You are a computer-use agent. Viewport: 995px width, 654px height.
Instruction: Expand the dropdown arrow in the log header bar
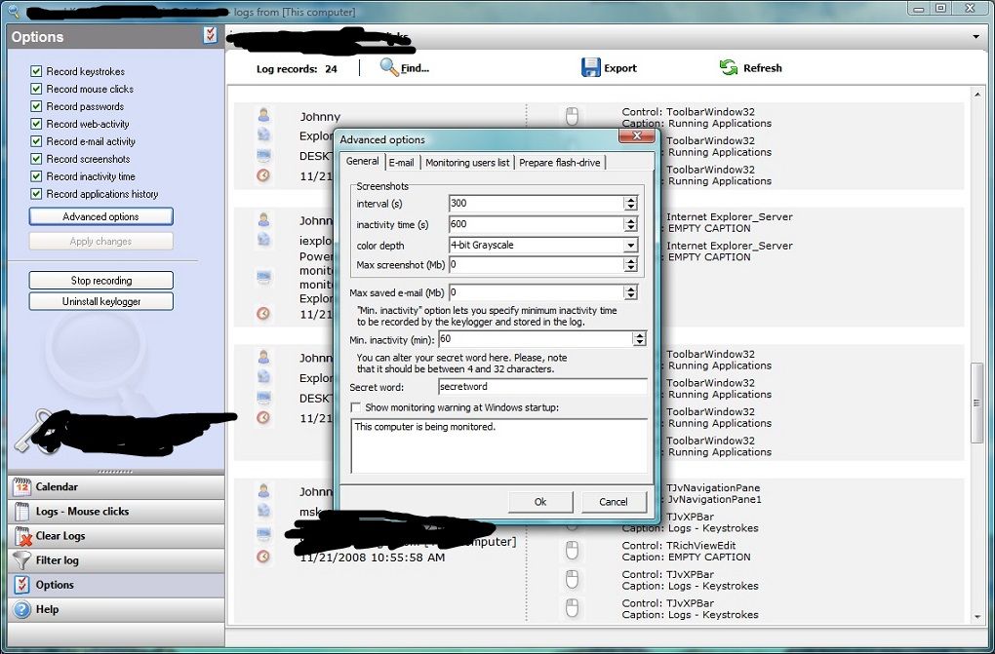point(976,37)
